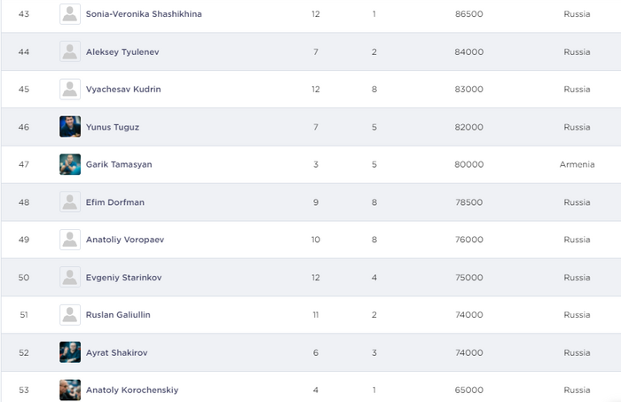Screen dimensions: 621x402
Task: Click Sonia-Veronika Shashikhina's placeholder avatar icon
Action: (70, 14)
